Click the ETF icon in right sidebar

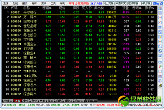point(160,76)
